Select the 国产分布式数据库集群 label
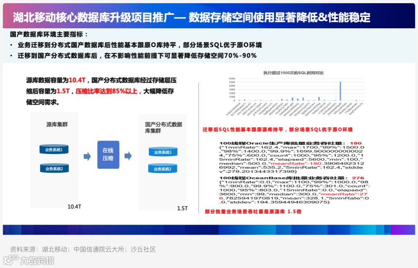 (163, 127)
